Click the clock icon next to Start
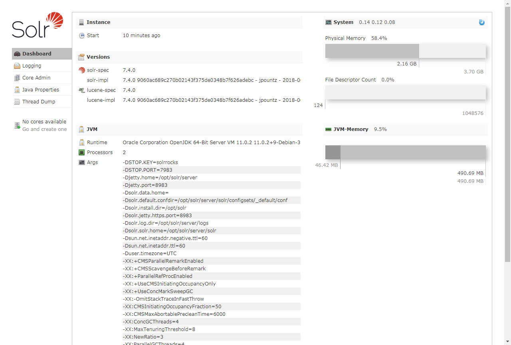 pyautogui.click(x=82, y=36)
